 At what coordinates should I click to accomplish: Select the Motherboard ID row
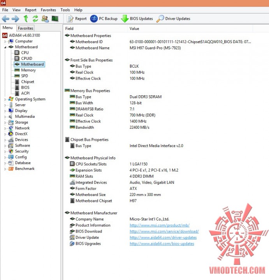(158, 42)
